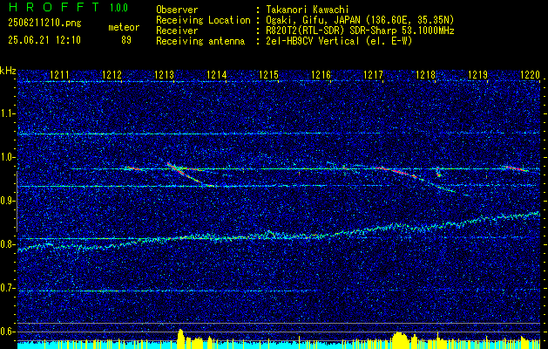The height and width of the screenshot is (349, 548).
Task: Click the version number 1.0.0
Action: [x=118, y=8]
